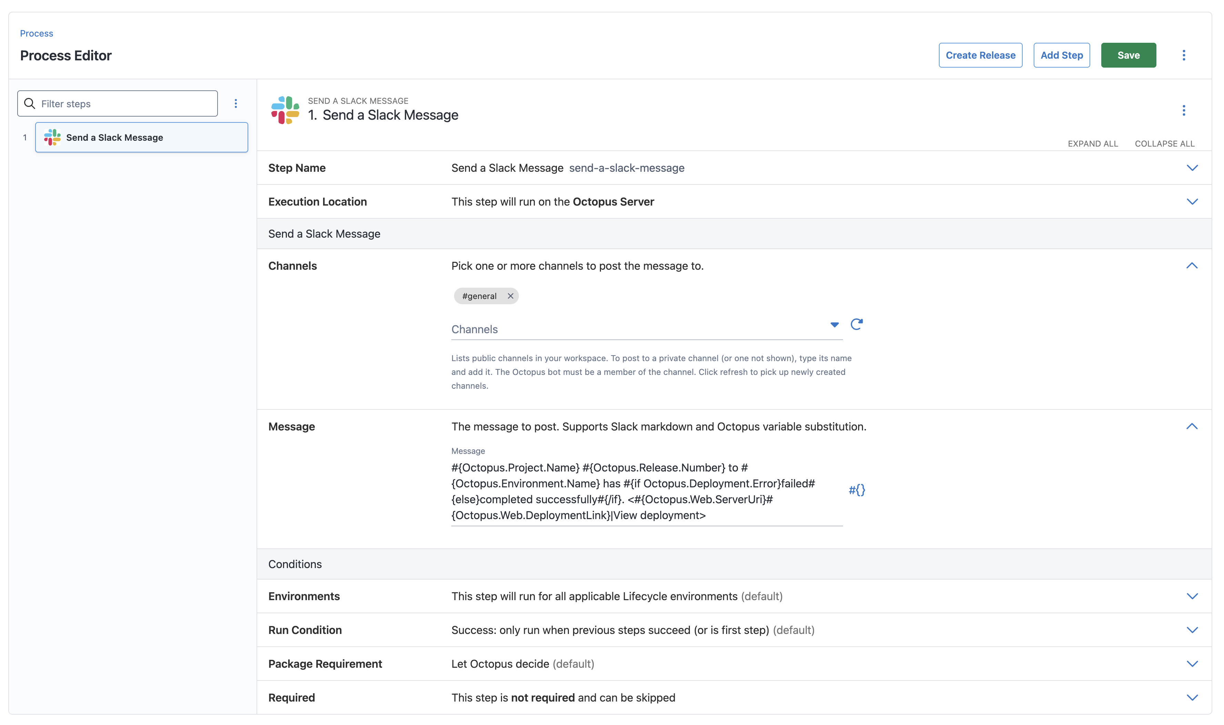Open the step list overflow menu
This screenshot has width=1224, height=725.
pos(236,103)
